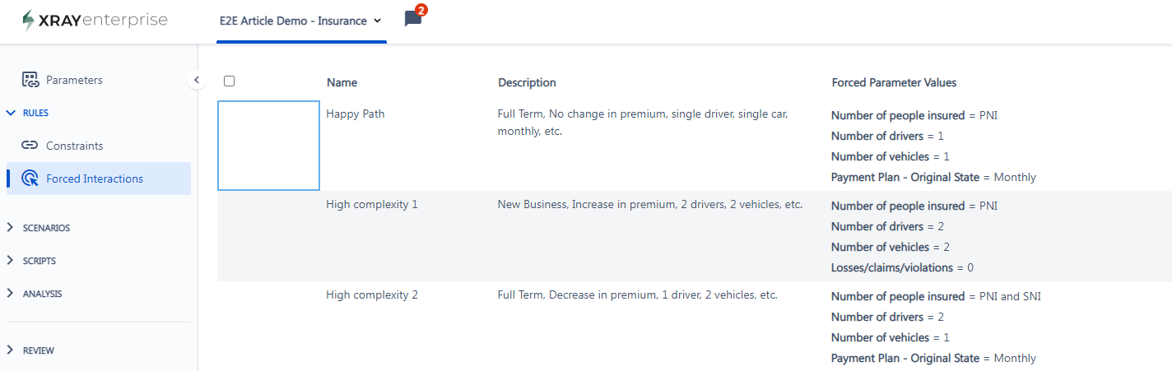Viewport: 1172px width, 371px height.
Task: Expand the REVIEW section
Action: [x=30, y=350]
